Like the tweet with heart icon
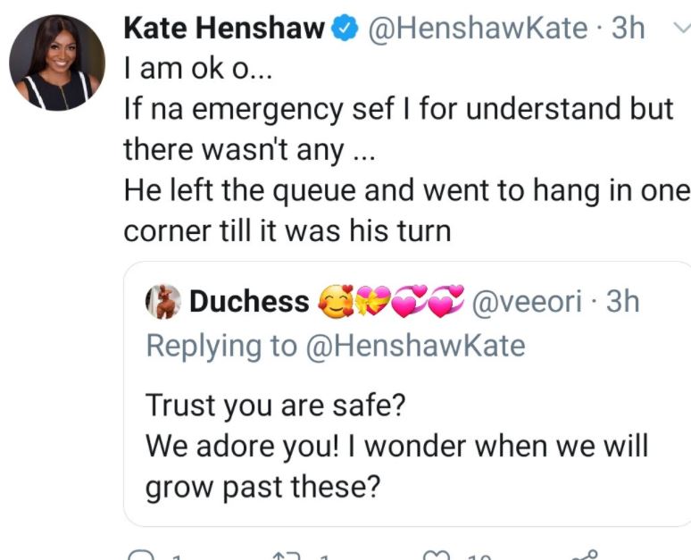Viewport: 691px width, 560px height. [x=435, y=555]
